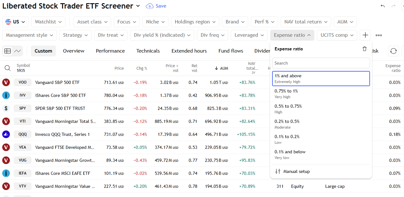Screen dimensions: 404x197
Task: Switch to the Custom tab
Action: coord(43,51)
